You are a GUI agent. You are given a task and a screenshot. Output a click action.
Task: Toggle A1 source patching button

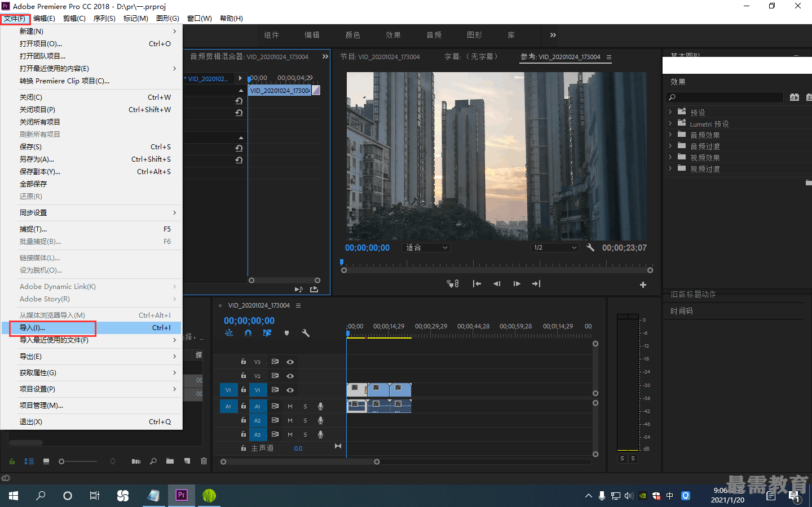pos(228,406)
